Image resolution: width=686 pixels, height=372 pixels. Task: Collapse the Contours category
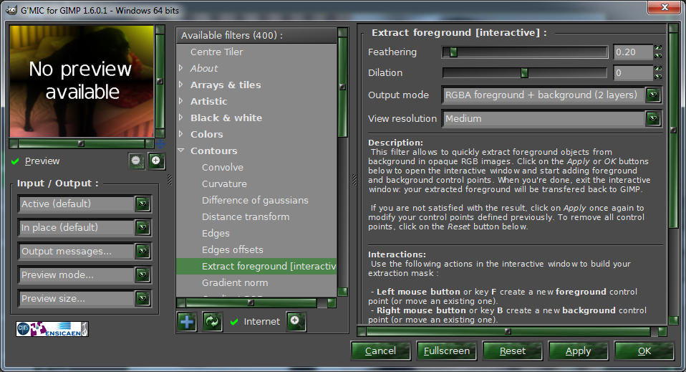[181, 151]
